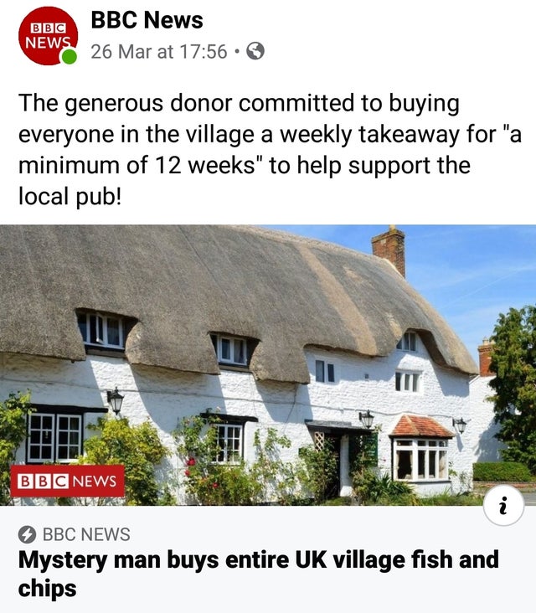Click the red BBC NEWS watermark on photo

click(67, 481)
